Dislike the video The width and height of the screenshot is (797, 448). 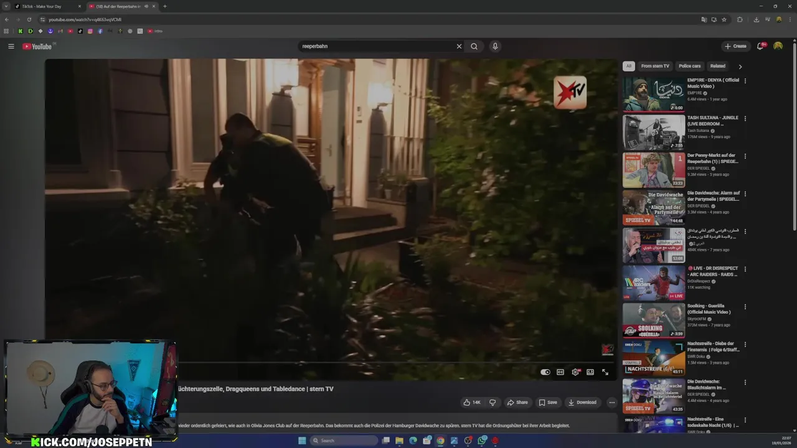click(x=493, y=403)
